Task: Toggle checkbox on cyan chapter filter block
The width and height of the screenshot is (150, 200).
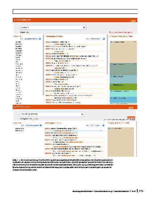Action: pos(112,91)
